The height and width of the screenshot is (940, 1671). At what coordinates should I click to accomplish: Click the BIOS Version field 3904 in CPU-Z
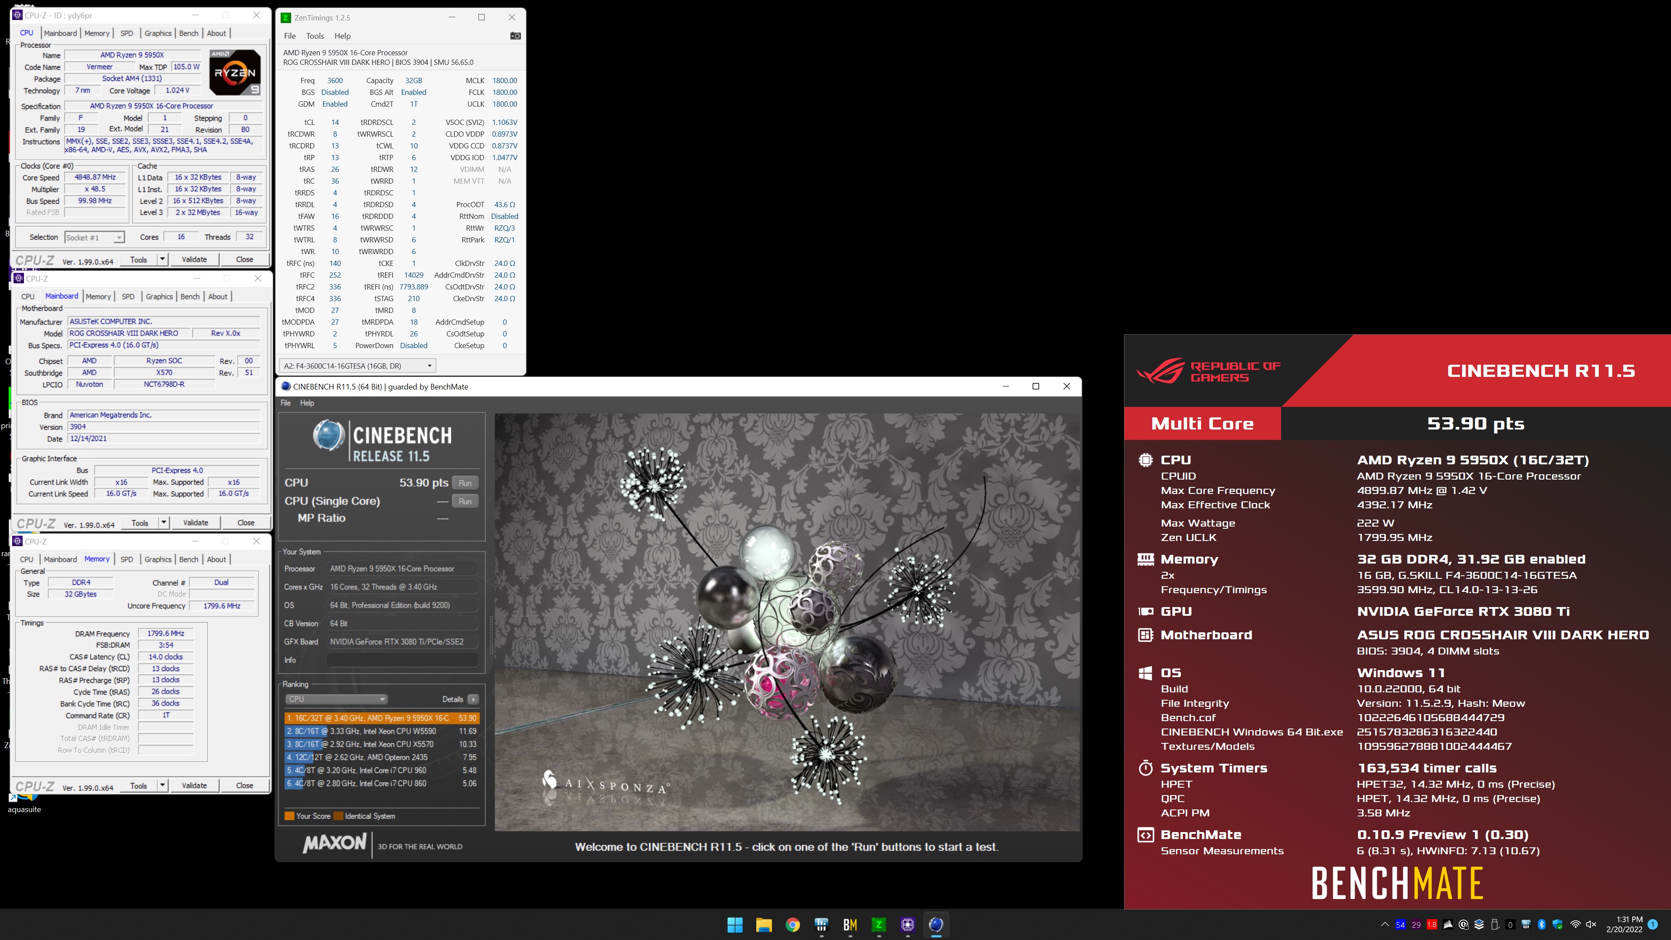(164, 427)
